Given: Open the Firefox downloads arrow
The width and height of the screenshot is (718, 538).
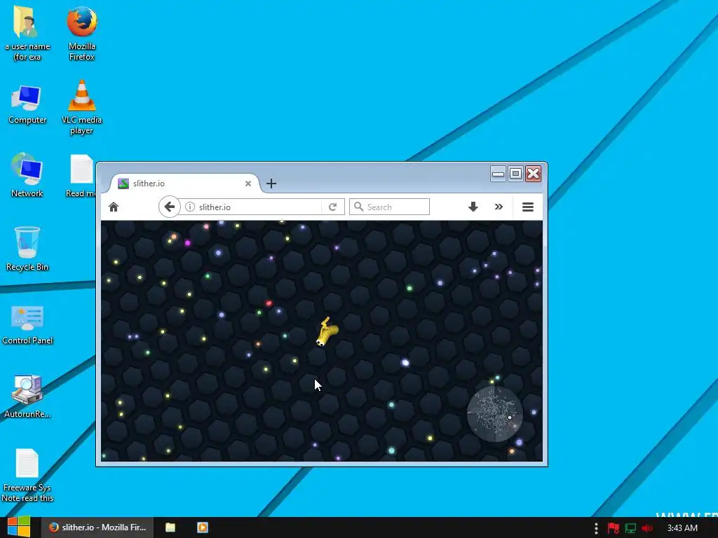Looking at the screenshot, I should 473,207.
